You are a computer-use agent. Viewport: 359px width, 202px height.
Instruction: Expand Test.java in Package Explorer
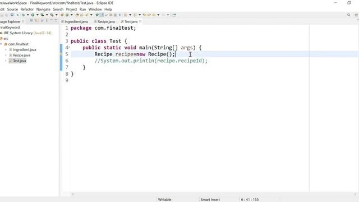[x=6, y=61]
